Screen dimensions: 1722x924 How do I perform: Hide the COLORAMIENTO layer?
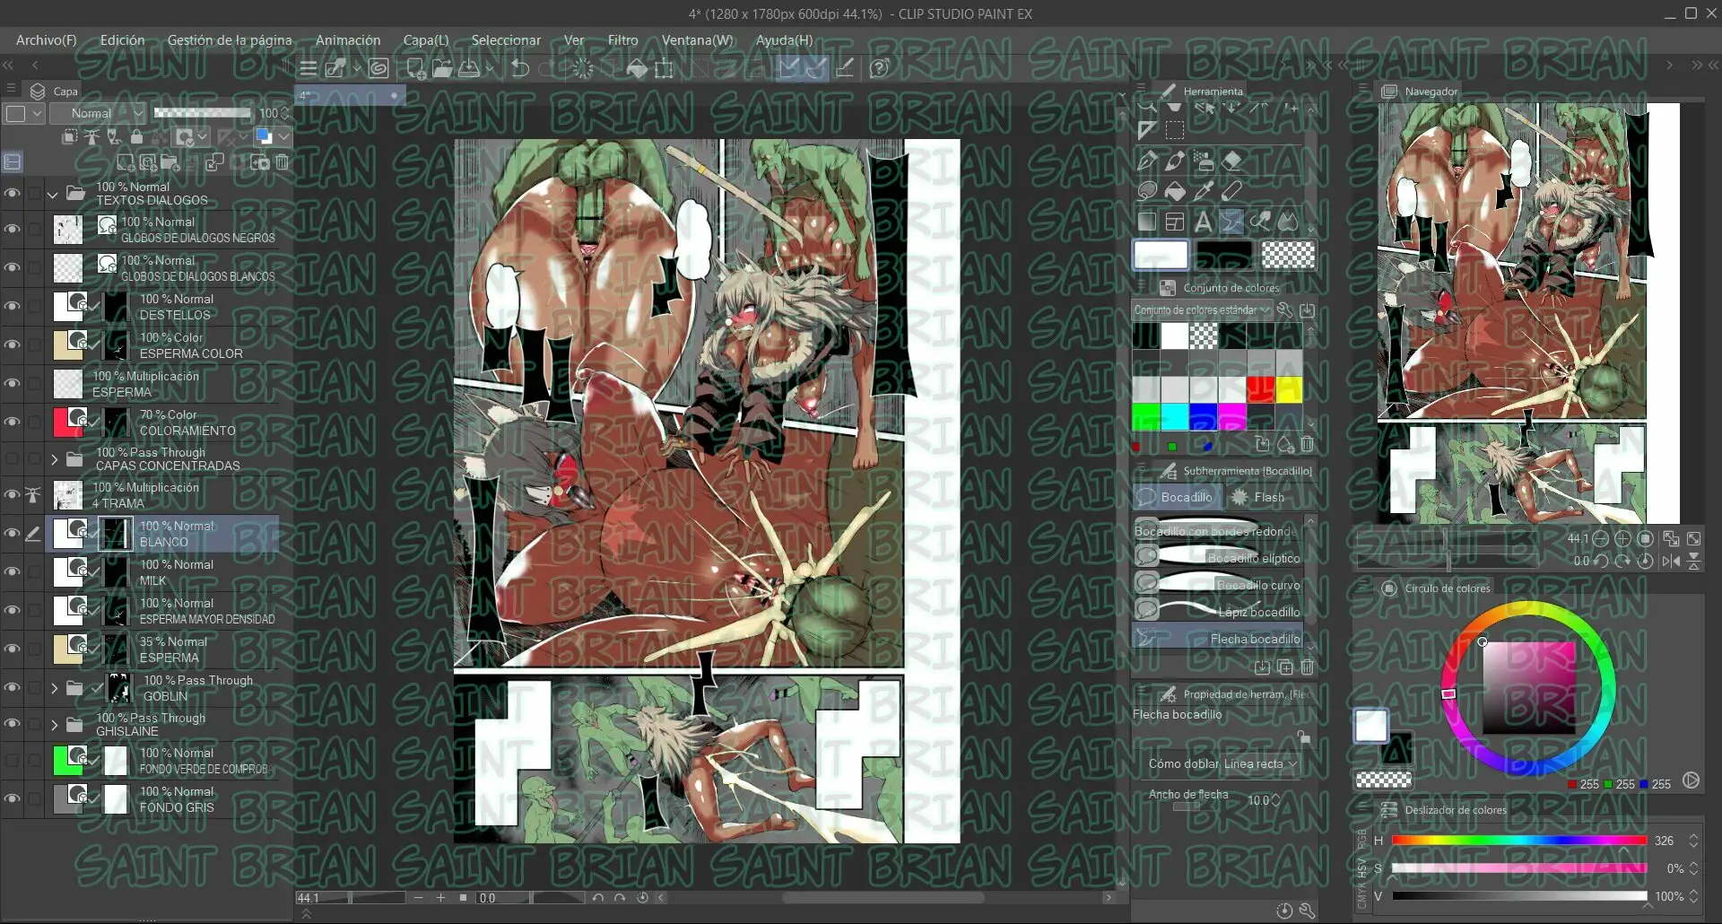[x=12, y=422]
